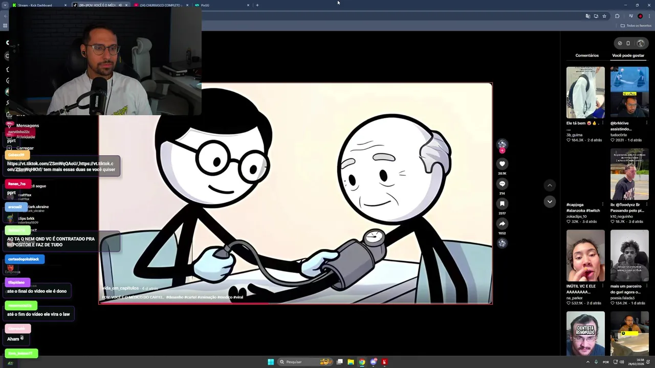This screenshot has height=368, width=655.
Task: Open more options for 'ib: @Toodyxz' video
Action: click(x=646, y=205)
